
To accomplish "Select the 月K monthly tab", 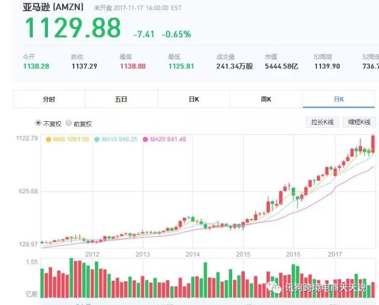I will [x=338, y=99].
